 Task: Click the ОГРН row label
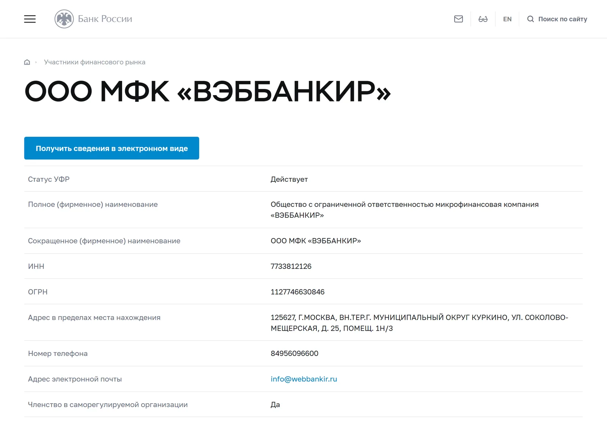tap(38, 292)
